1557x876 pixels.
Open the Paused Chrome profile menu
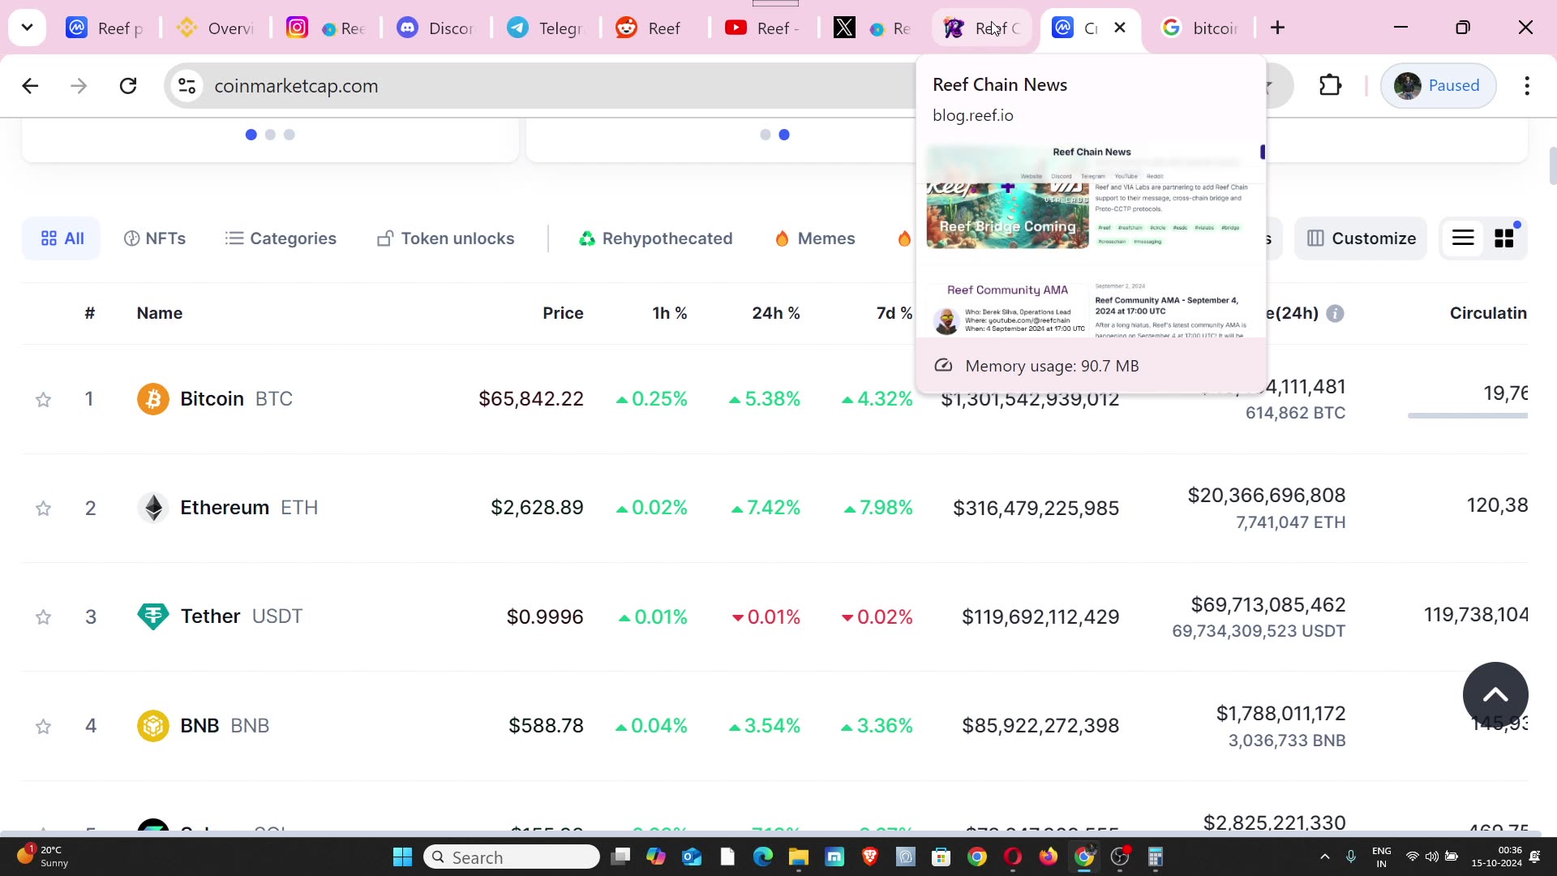tap(1438, 85)
